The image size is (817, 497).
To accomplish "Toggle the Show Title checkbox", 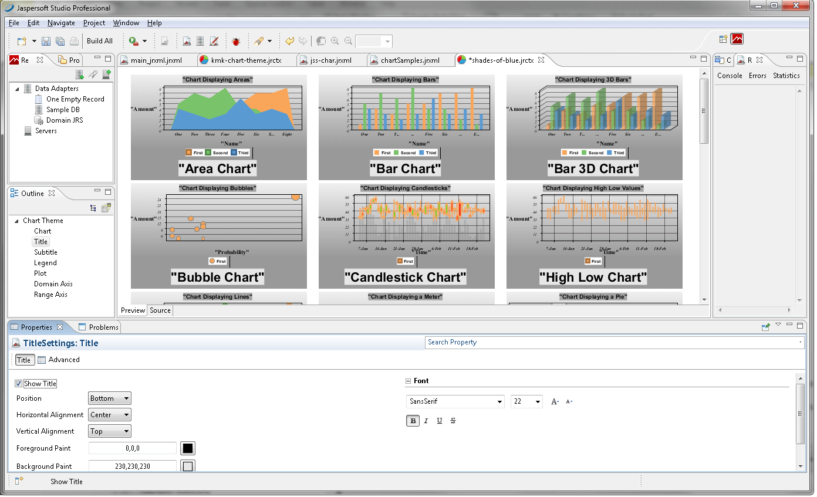I will [19, 384].
